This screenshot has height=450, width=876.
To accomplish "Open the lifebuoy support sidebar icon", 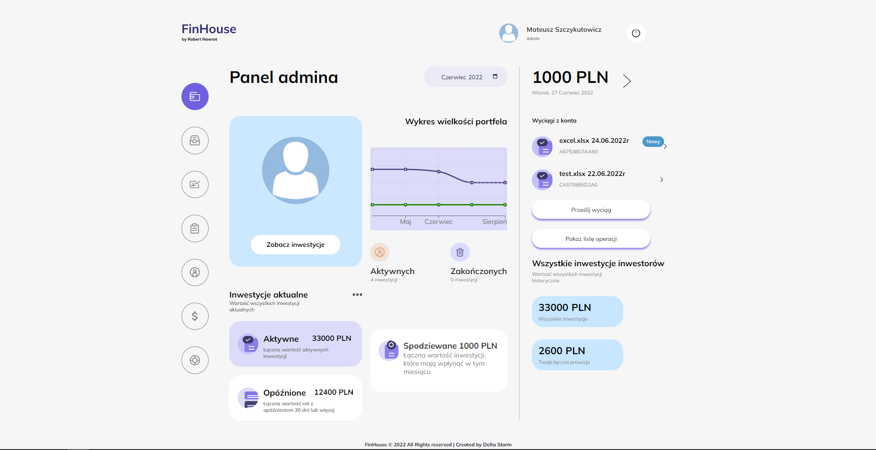I will coord(195,360).
